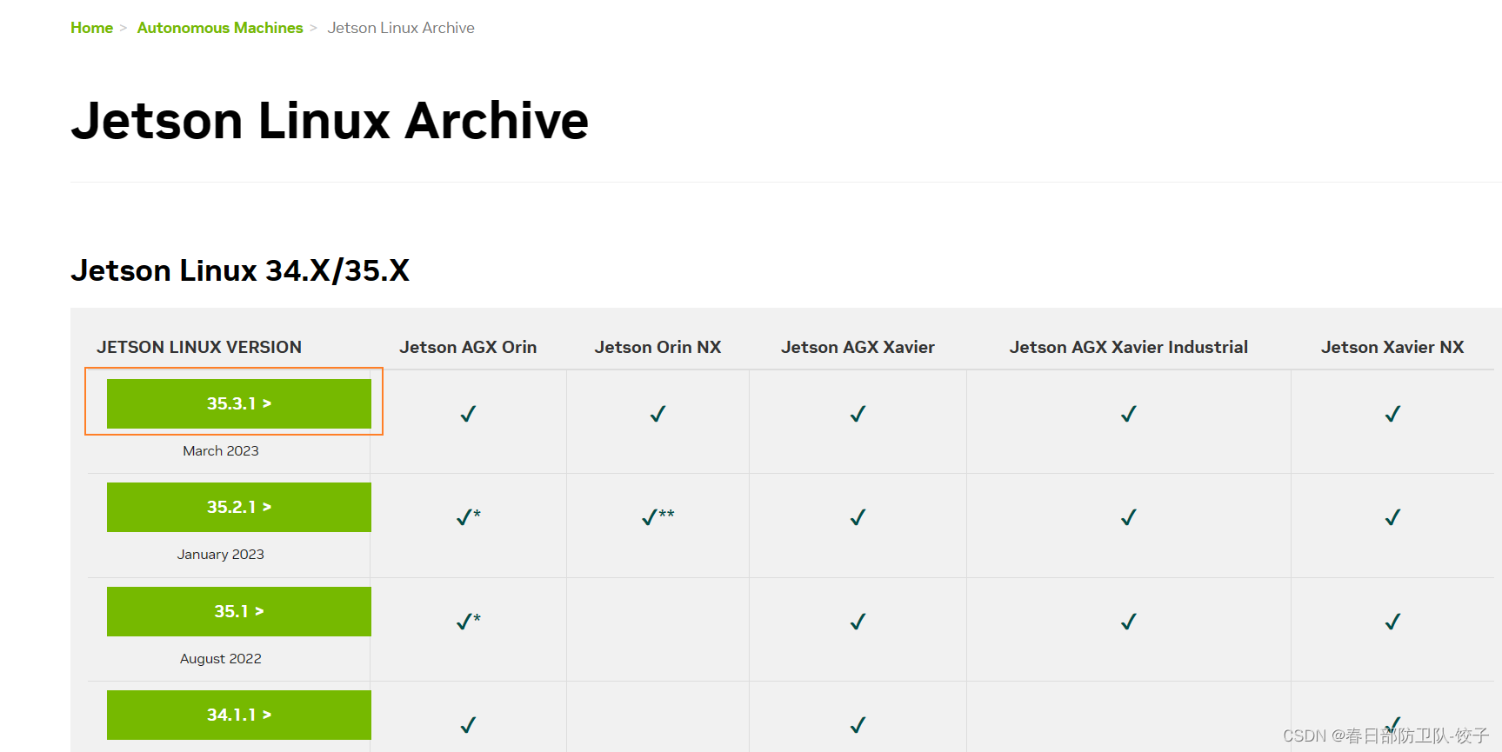Screen dimensions: 1502x752
Task: Click 35.2.1 checkmark under Jetson Xavier NX
Action: click(x=1392, y=517)
